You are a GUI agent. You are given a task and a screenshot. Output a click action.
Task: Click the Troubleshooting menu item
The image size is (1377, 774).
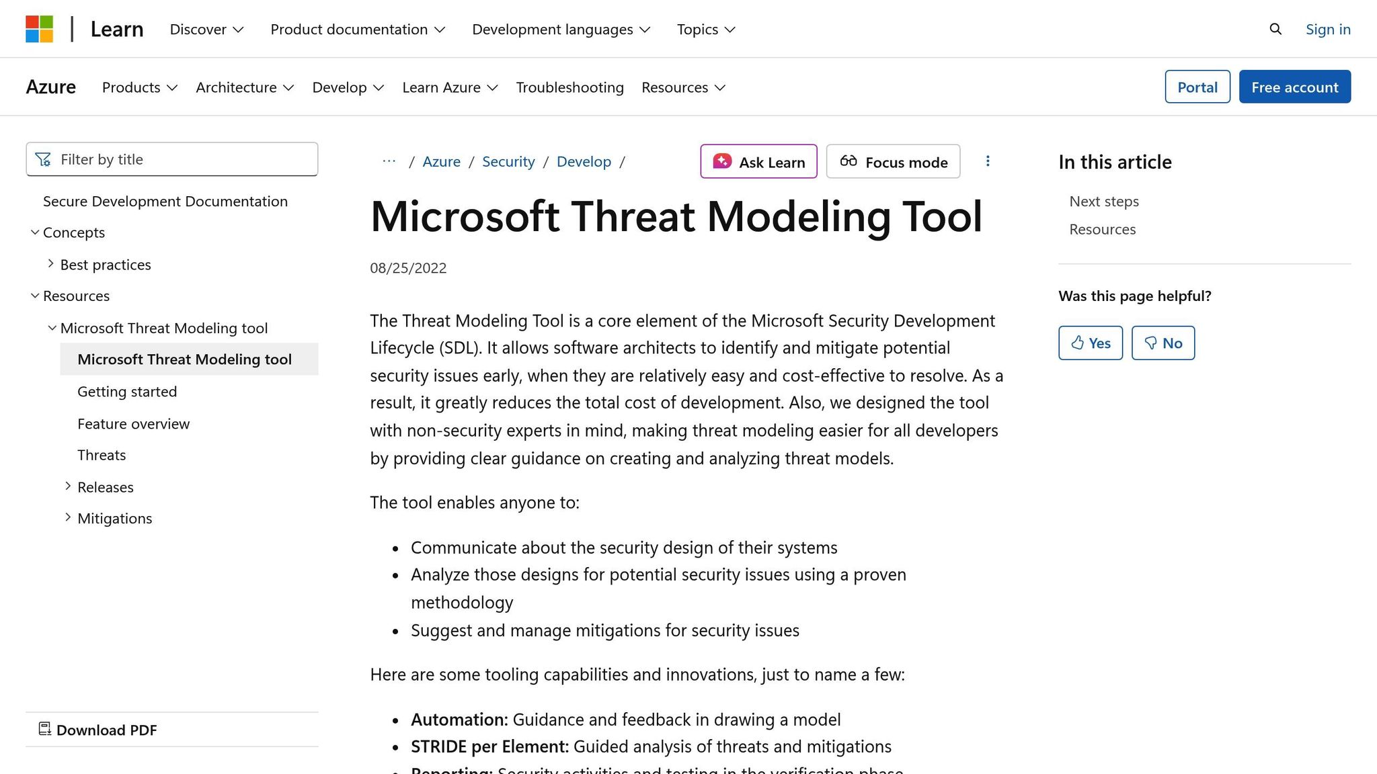(569, 87)
